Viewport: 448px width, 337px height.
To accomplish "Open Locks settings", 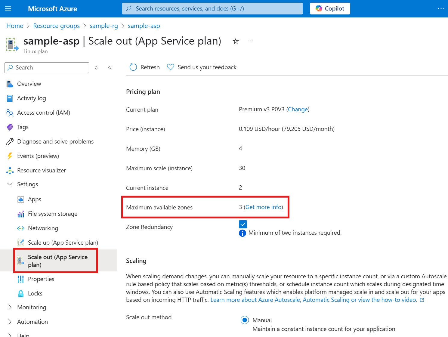I will coord(35,293).
